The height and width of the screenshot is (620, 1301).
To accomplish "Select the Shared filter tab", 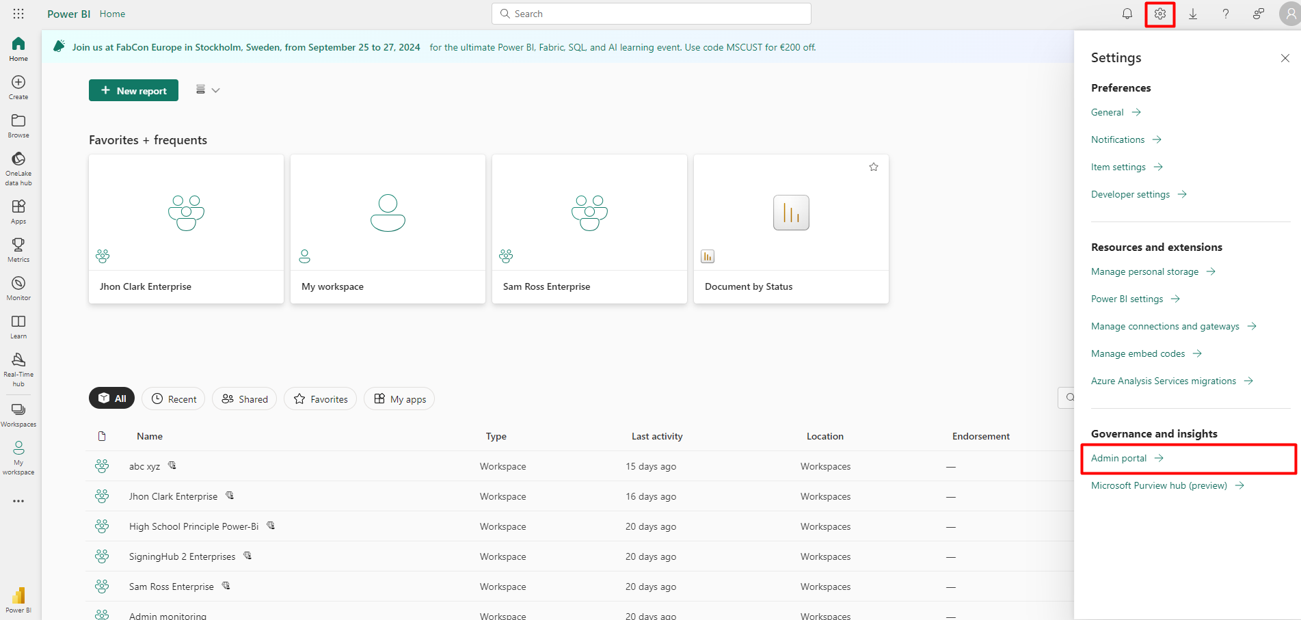I will (x=245, y=399).
